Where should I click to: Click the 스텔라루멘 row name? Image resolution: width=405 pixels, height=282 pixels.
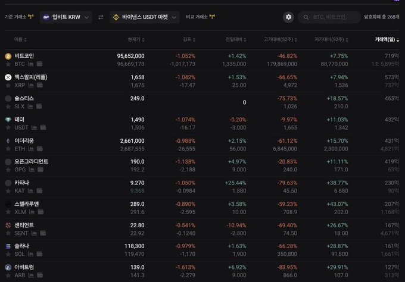click(27, 204)
